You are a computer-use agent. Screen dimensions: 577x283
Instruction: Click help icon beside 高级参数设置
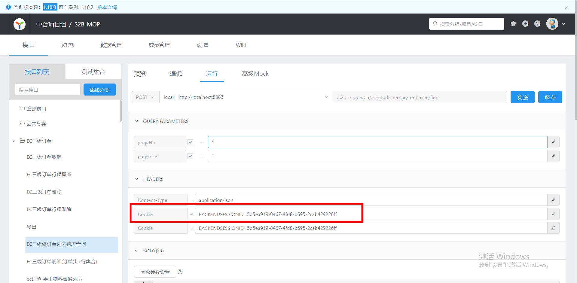point(180,272)
